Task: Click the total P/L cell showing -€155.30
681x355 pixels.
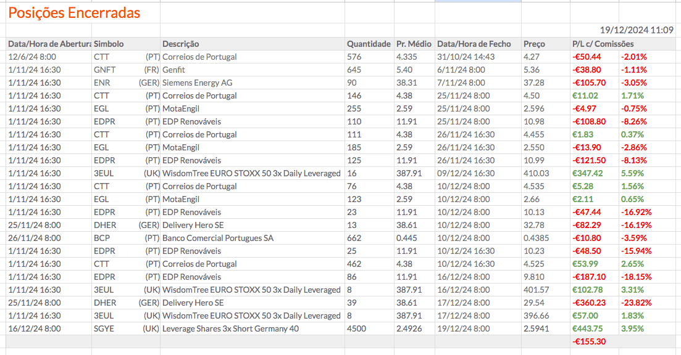Action: [589, 341]
